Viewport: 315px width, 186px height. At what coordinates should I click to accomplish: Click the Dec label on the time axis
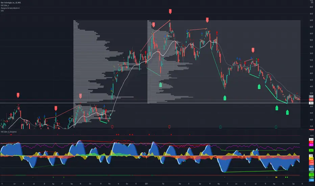[127, 184]
